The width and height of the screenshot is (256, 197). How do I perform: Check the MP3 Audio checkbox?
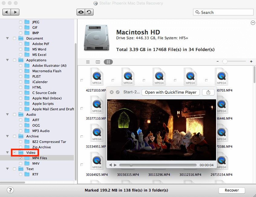click(x=21, y=131)
